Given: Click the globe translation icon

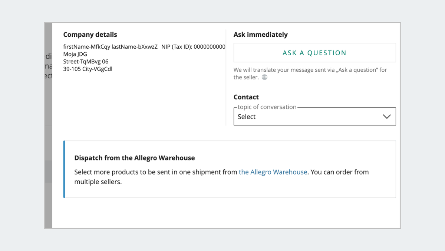Looking at the screenshot, I should pyautogui.click(x=264, y=77).
